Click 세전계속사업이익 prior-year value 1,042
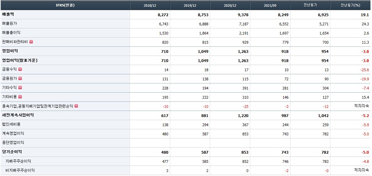The height and width of the screenshot is (176, 372). coord(323,116)
